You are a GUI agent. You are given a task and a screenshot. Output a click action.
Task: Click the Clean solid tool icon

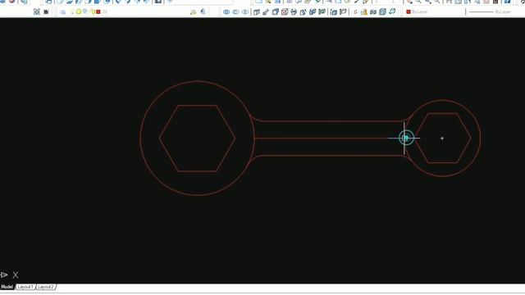tap(364, 12)
